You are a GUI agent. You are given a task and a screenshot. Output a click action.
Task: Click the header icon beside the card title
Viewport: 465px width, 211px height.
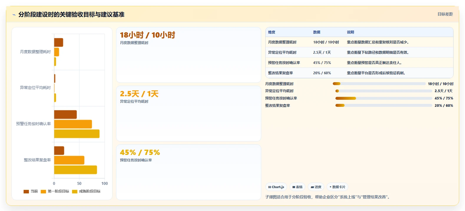tap(14, 15)
